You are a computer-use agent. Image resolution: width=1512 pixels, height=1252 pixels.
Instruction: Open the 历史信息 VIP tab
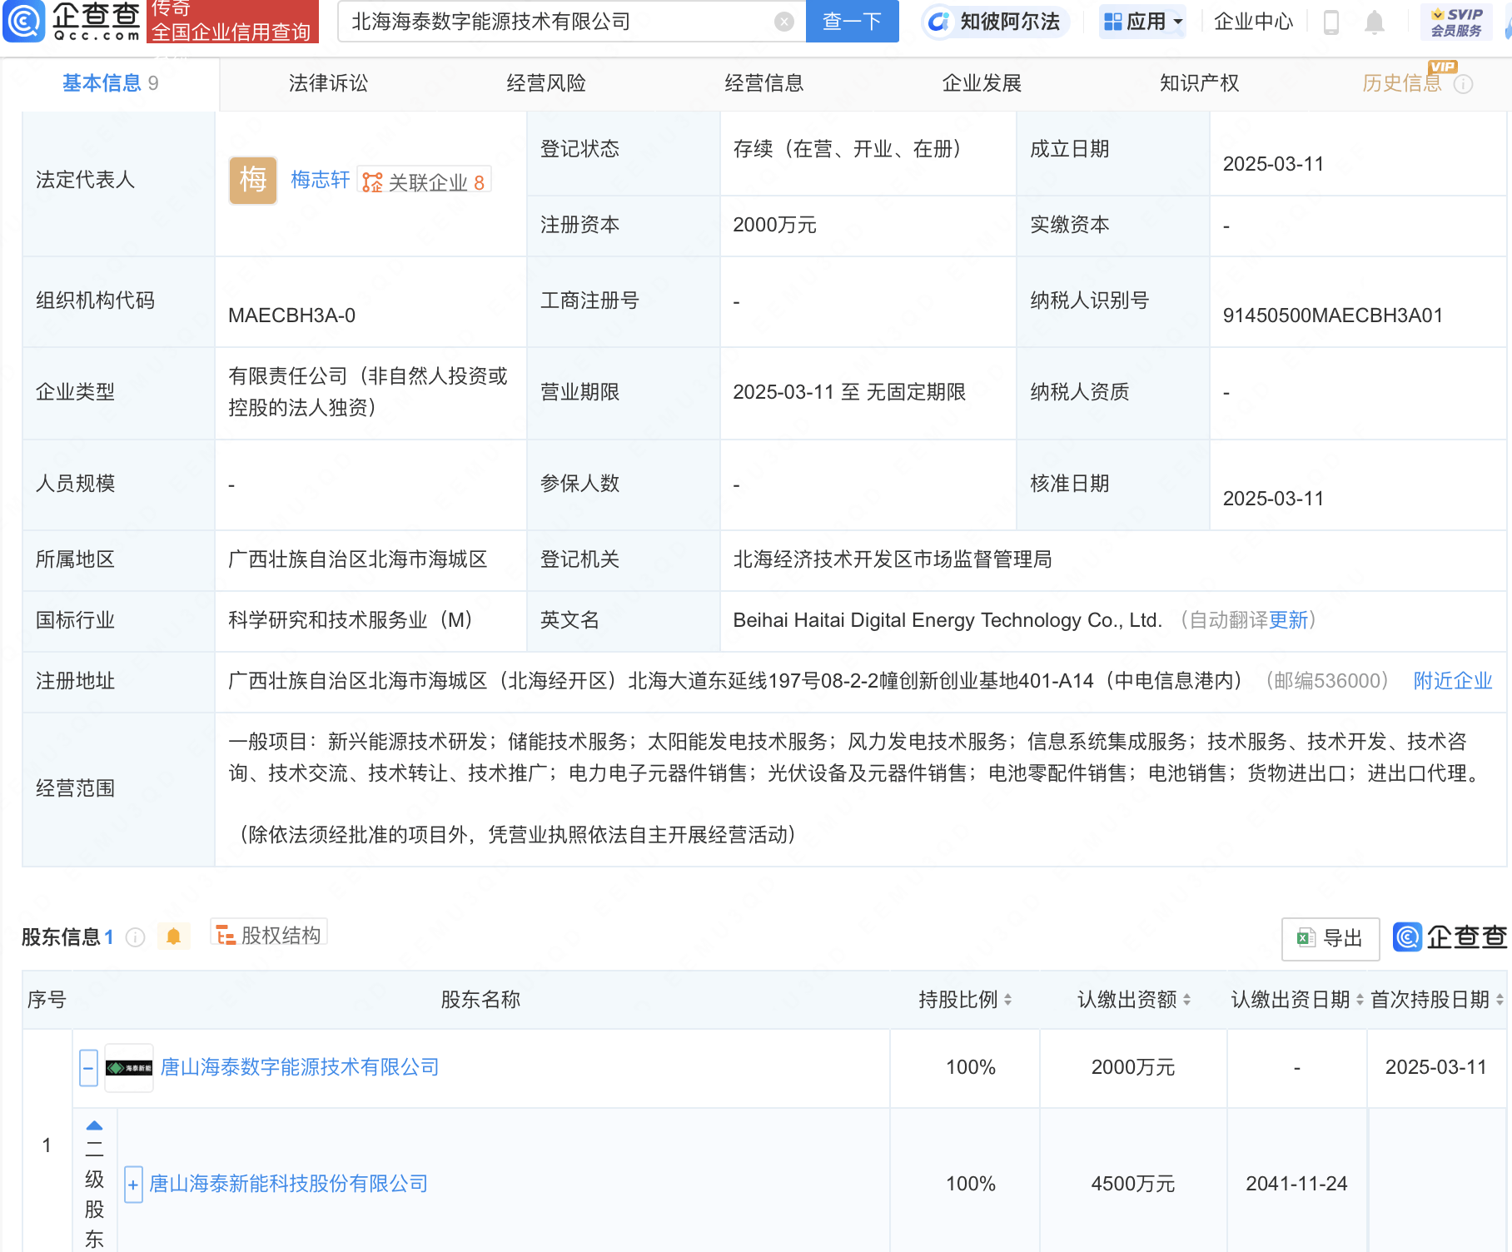coord(1402,83)
